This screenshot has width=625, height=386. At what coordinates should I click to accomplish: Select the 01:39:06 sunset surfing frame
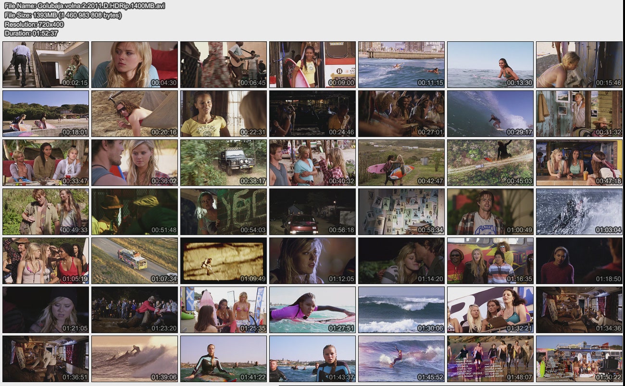(x=135, y=359)
